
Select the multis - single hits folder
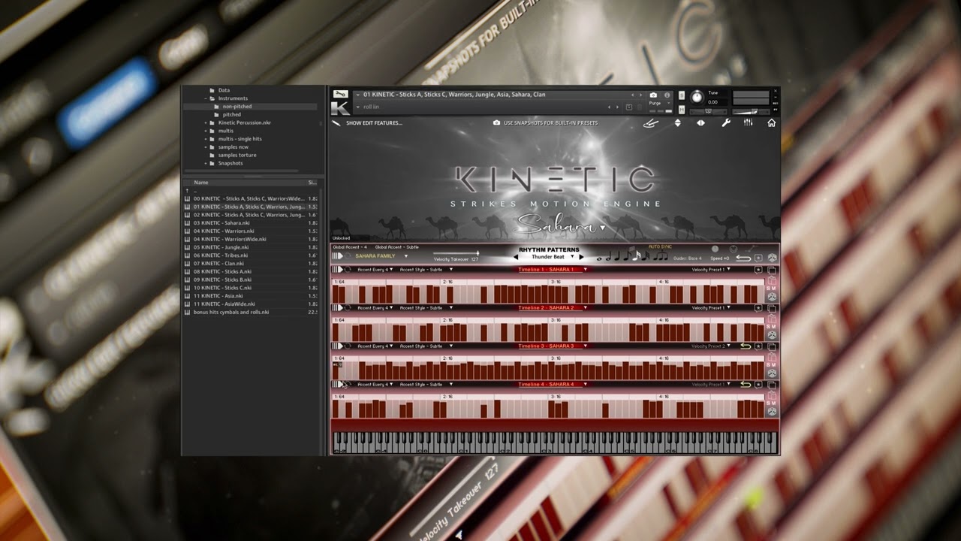(x=239, y=139)
